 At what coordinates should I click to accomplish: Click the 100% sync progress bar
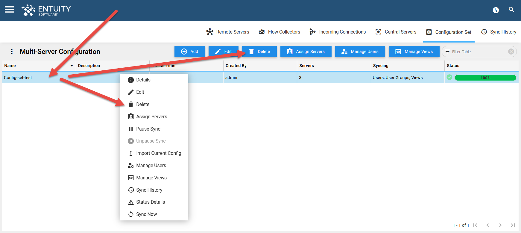click(x=485, y=78)
